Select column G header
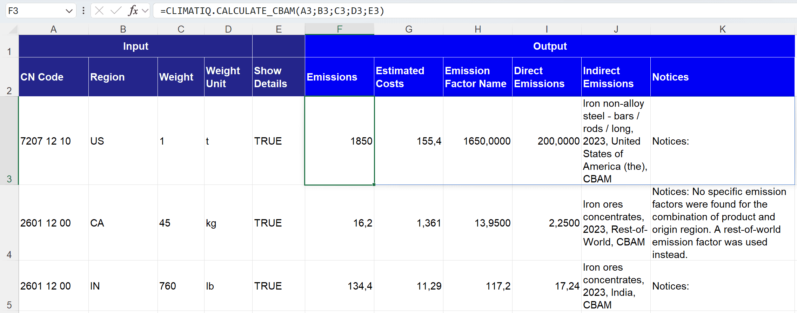This screenshot has width=797, height=313. 408,29
